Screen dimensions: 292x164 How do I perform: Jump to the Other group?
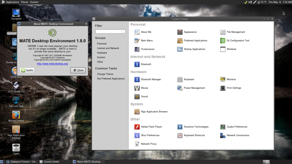tap(100, 62)
